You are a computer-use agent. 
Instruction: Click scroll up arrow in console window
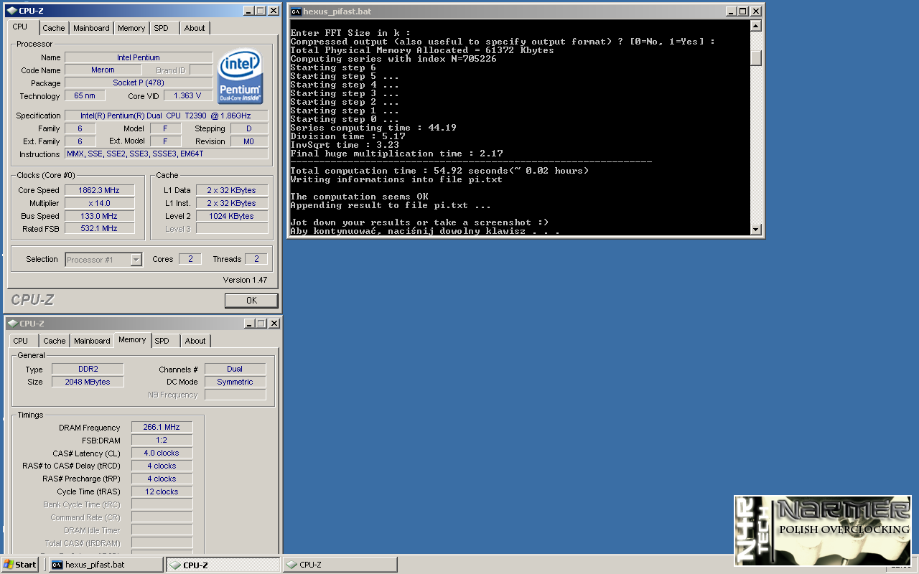pyautogui.click(x=755, y=26)
